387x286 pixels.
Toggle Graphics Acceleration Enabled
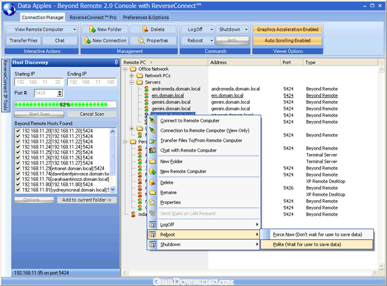point(287,29)
